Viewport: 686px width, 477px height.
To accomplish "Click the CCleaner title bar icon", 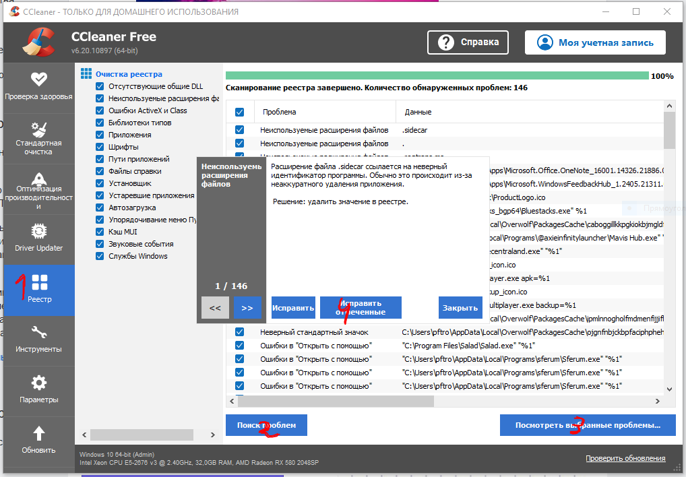I will coord(14,11).
